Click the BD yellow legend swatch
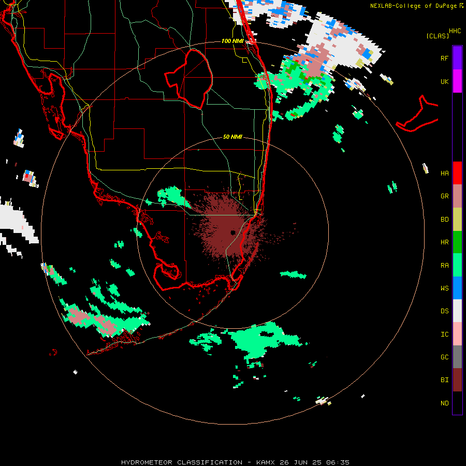 click(x=457, y=219)
